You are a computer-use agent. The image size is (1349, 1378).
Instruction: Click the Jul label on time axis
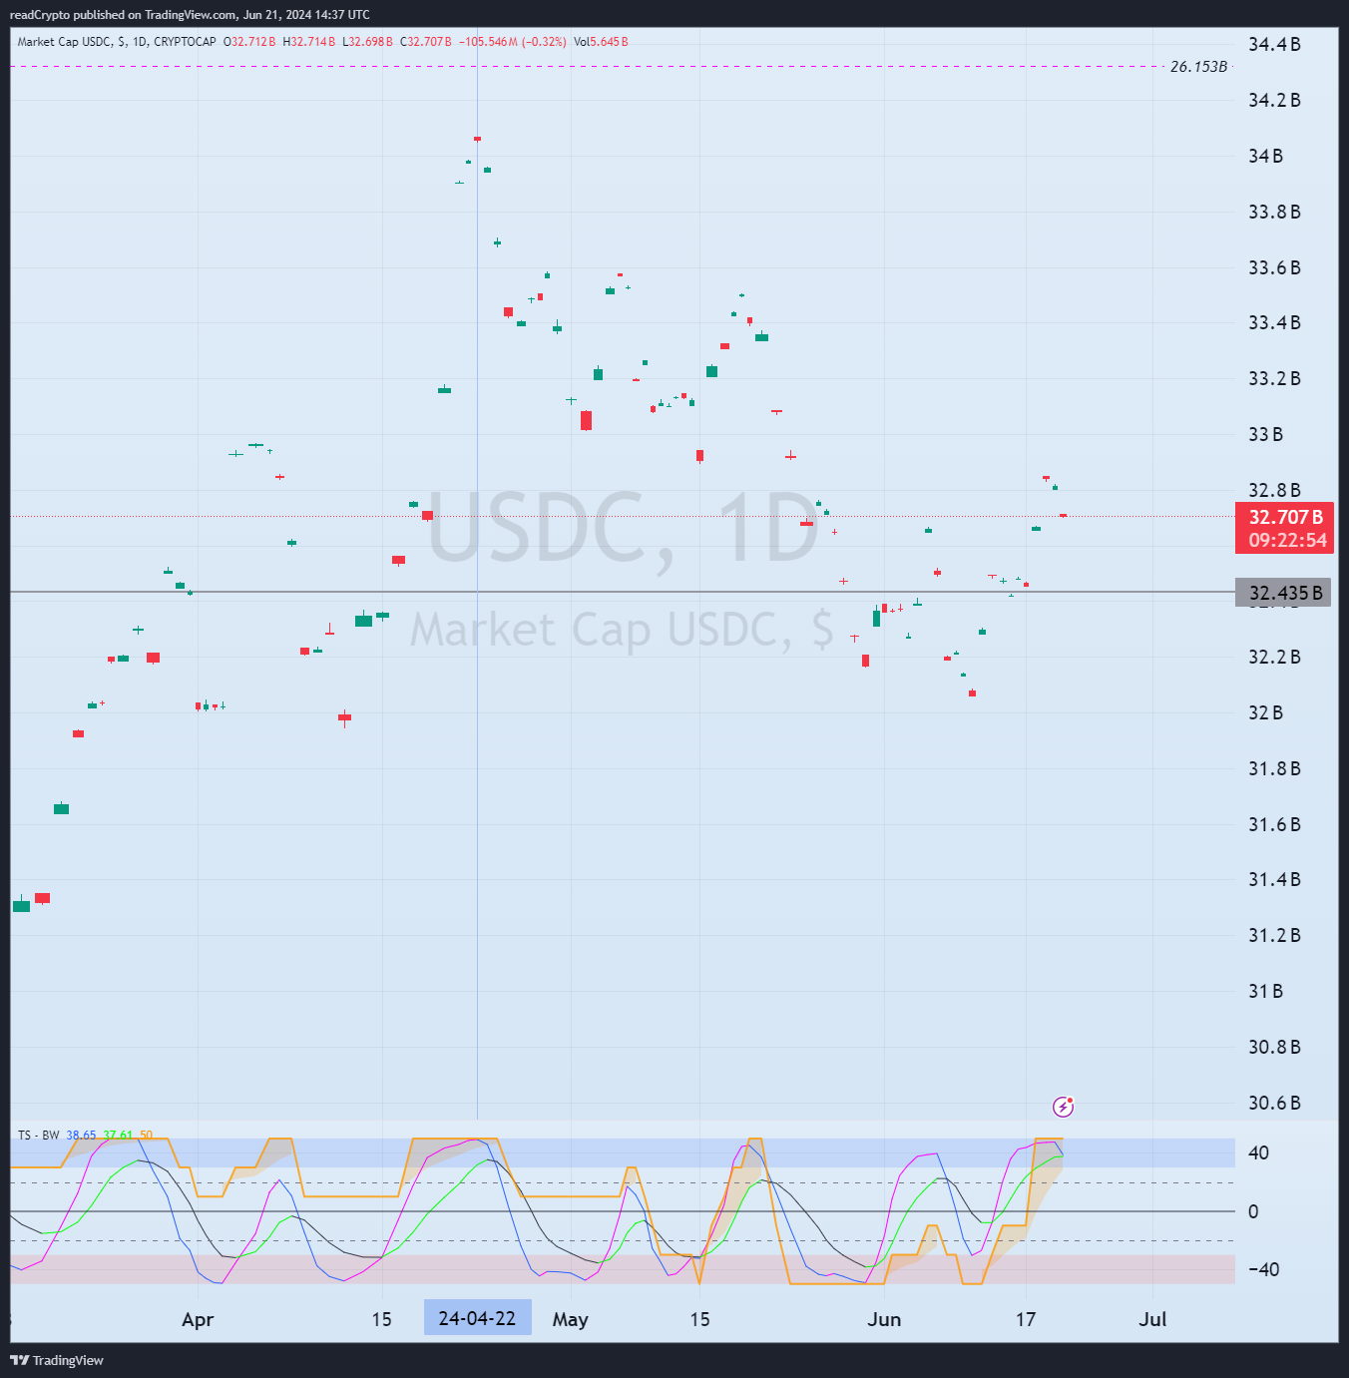(x=1152, y=1319)
